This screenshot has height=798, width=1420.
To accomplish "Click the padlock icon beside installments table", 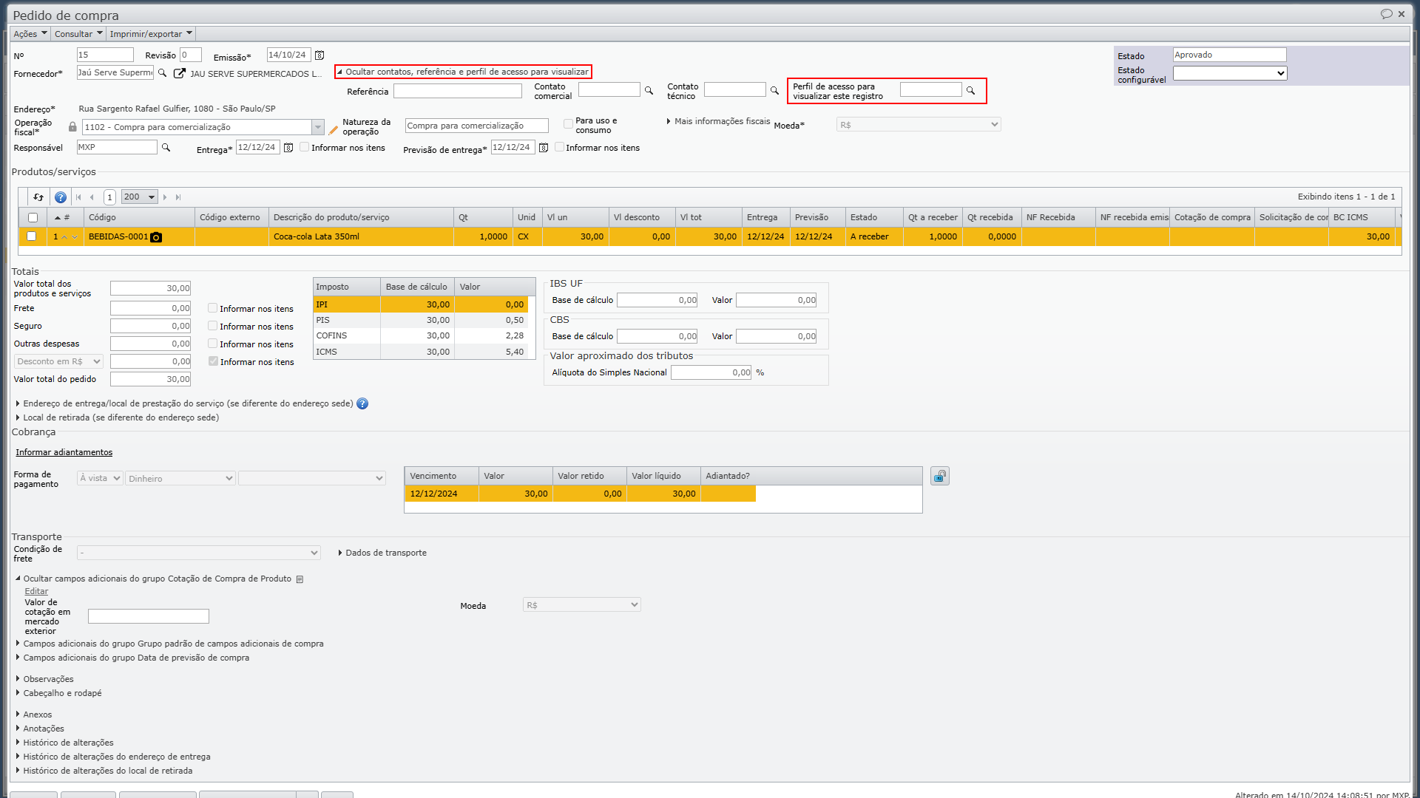I will 940,477.
